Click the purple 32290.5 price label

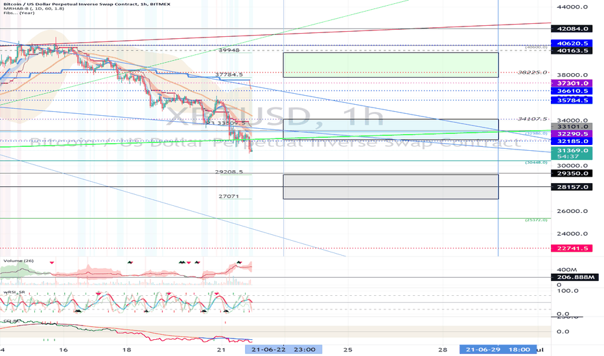(x=572, y=134)
